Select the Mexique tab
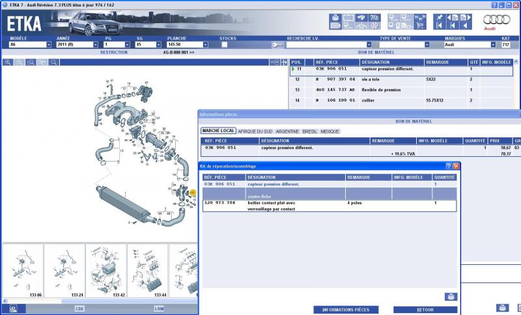Viewport: 521px width, 315px height. [330, 131]
